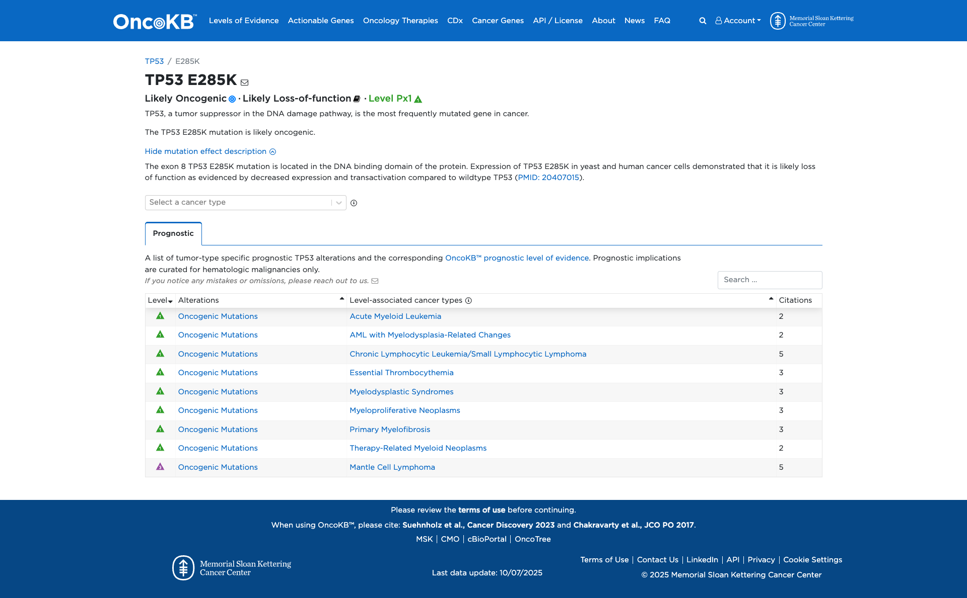967x598 pixels.
Task: Click the envelope icon next to TP53 E285K
Action: point(245,82)
